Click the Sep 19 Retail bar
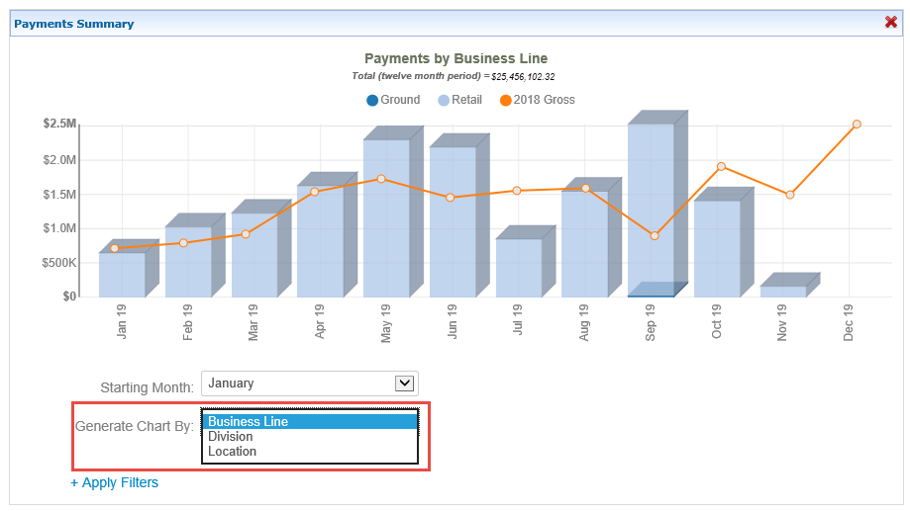Screen dimensions: 910x511 tap(651, 198)
